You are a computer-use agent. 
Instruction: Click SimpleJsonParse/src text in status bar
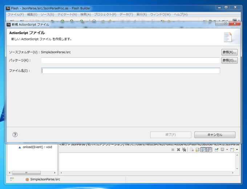coord(45,179)
